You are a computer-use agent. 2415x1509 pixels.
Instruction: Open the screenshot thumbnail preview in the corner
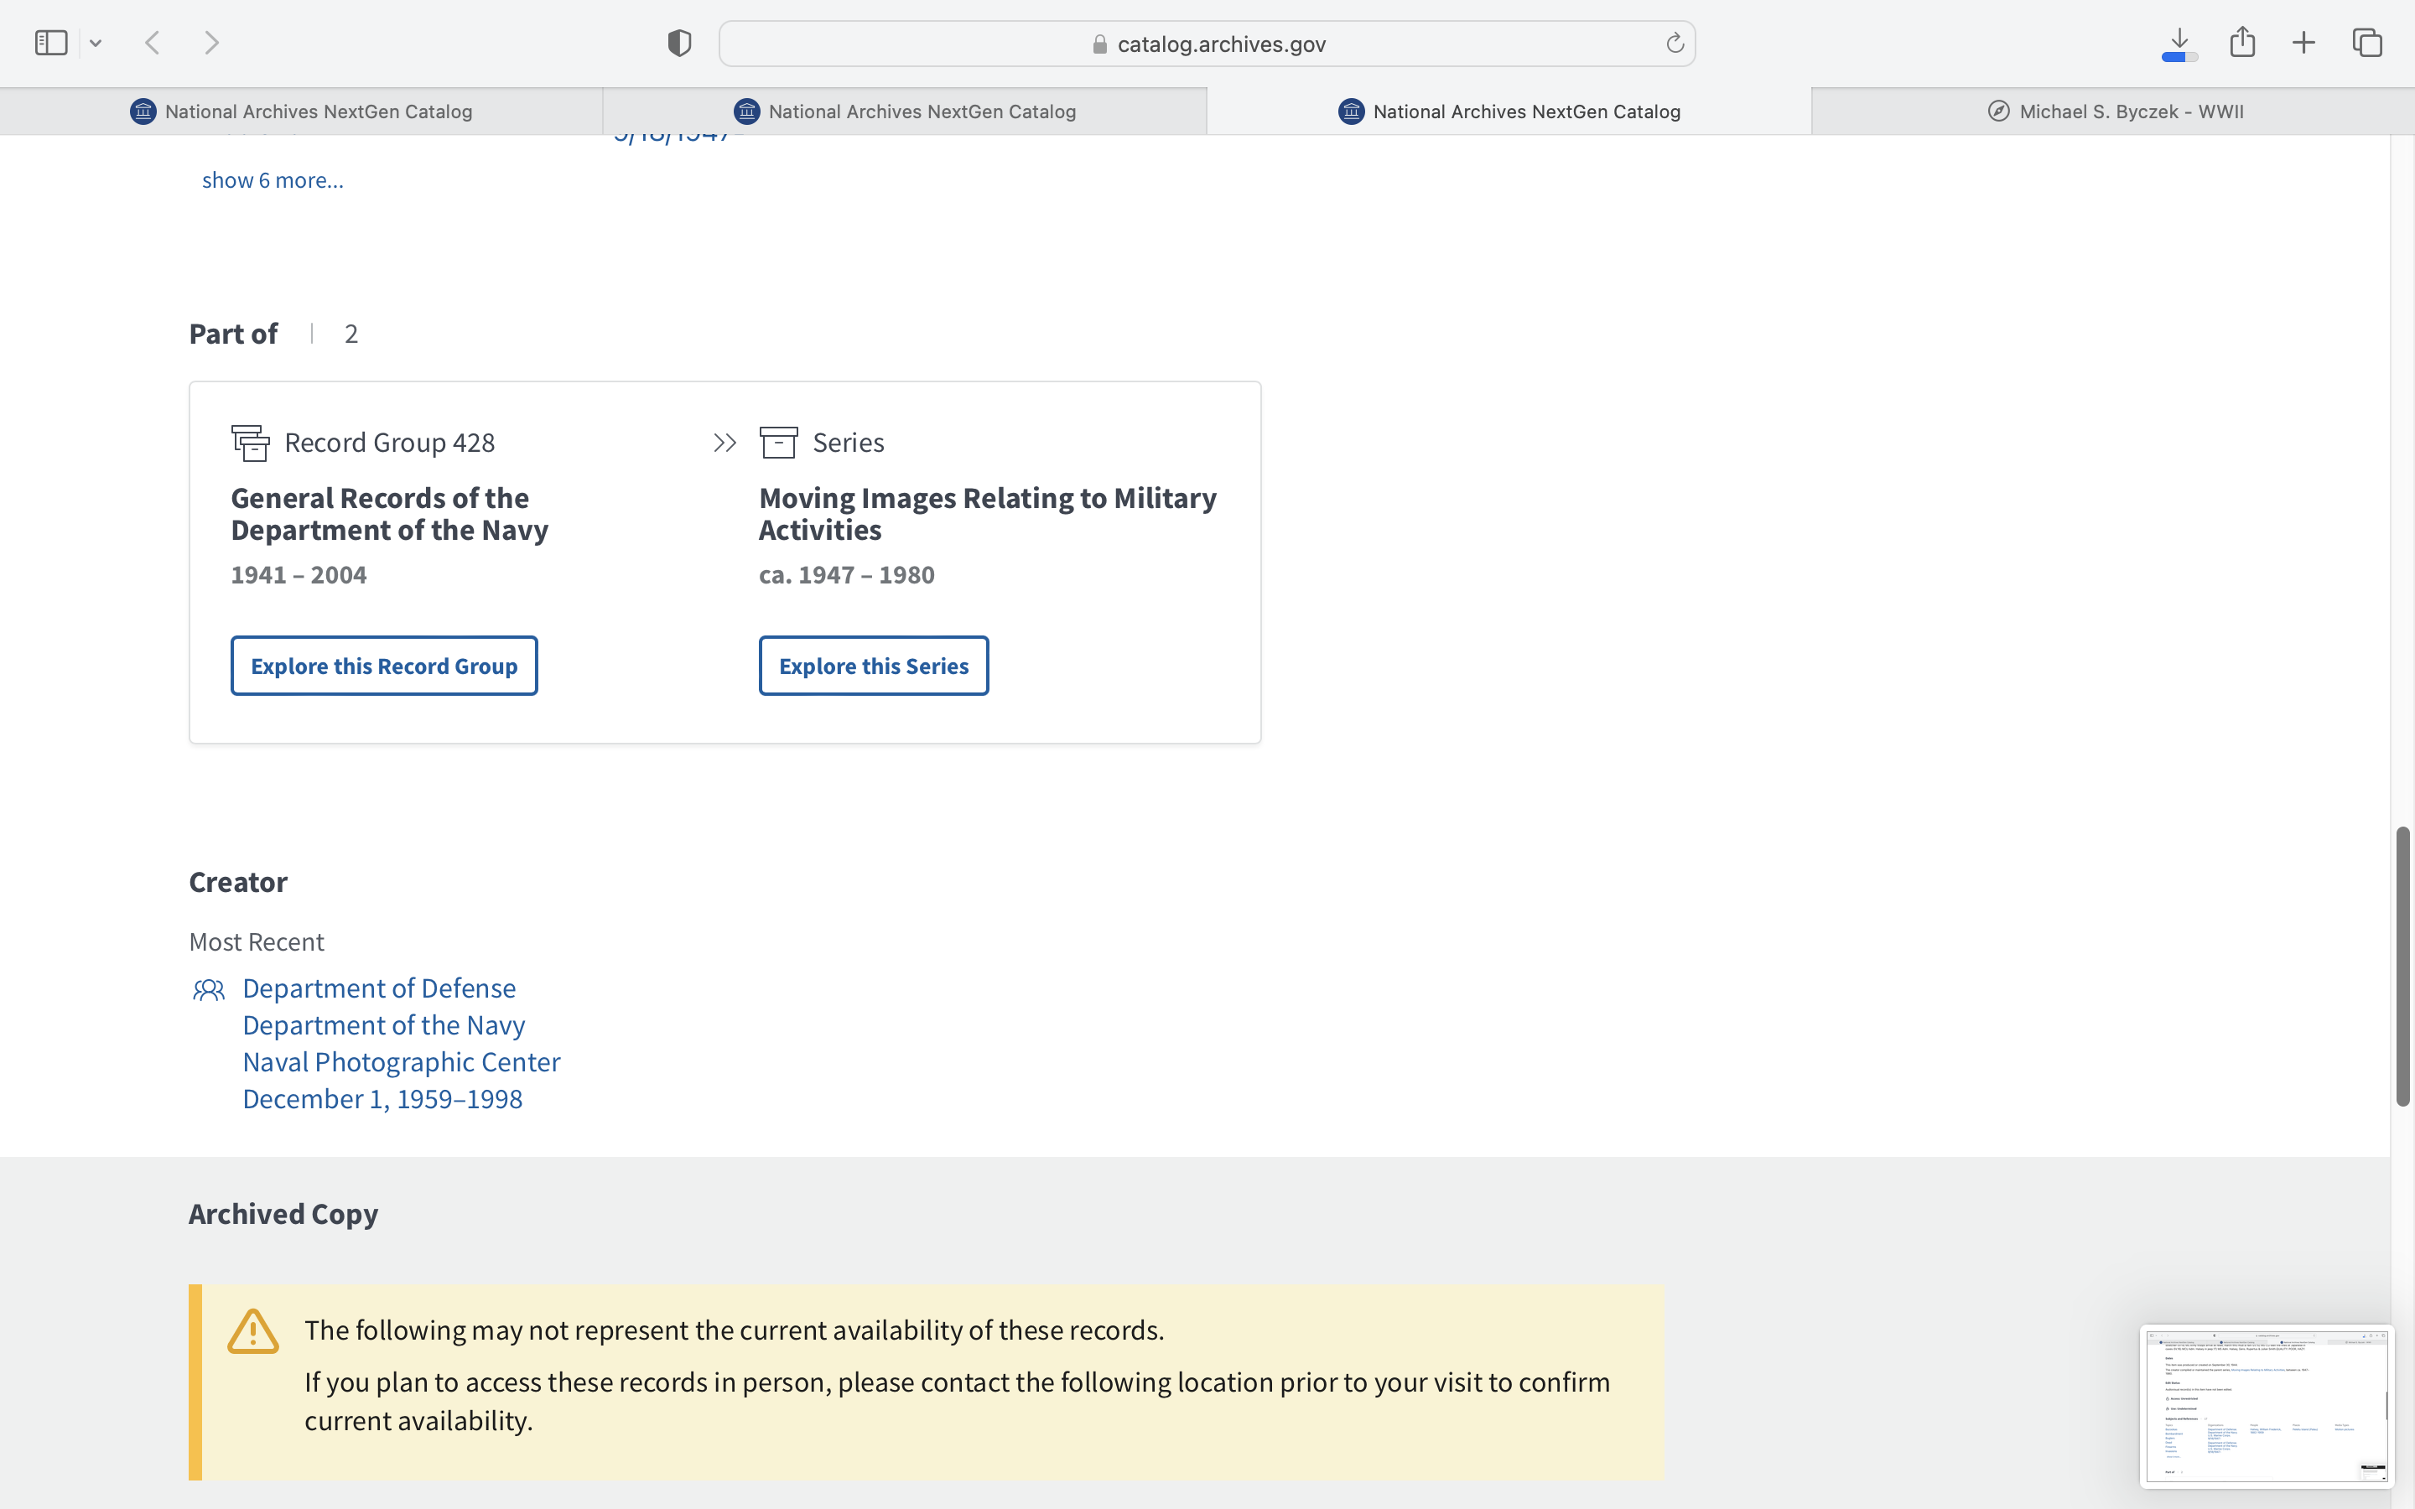tap(2265, 1405)
